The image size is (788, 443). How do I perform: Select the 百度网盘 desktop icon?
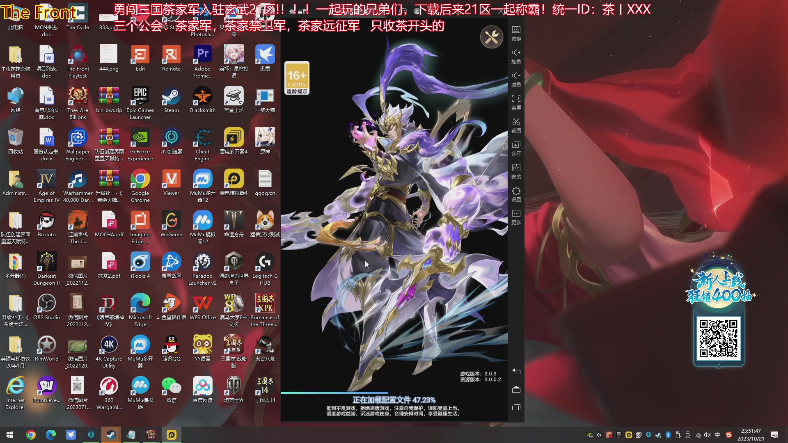202,390
